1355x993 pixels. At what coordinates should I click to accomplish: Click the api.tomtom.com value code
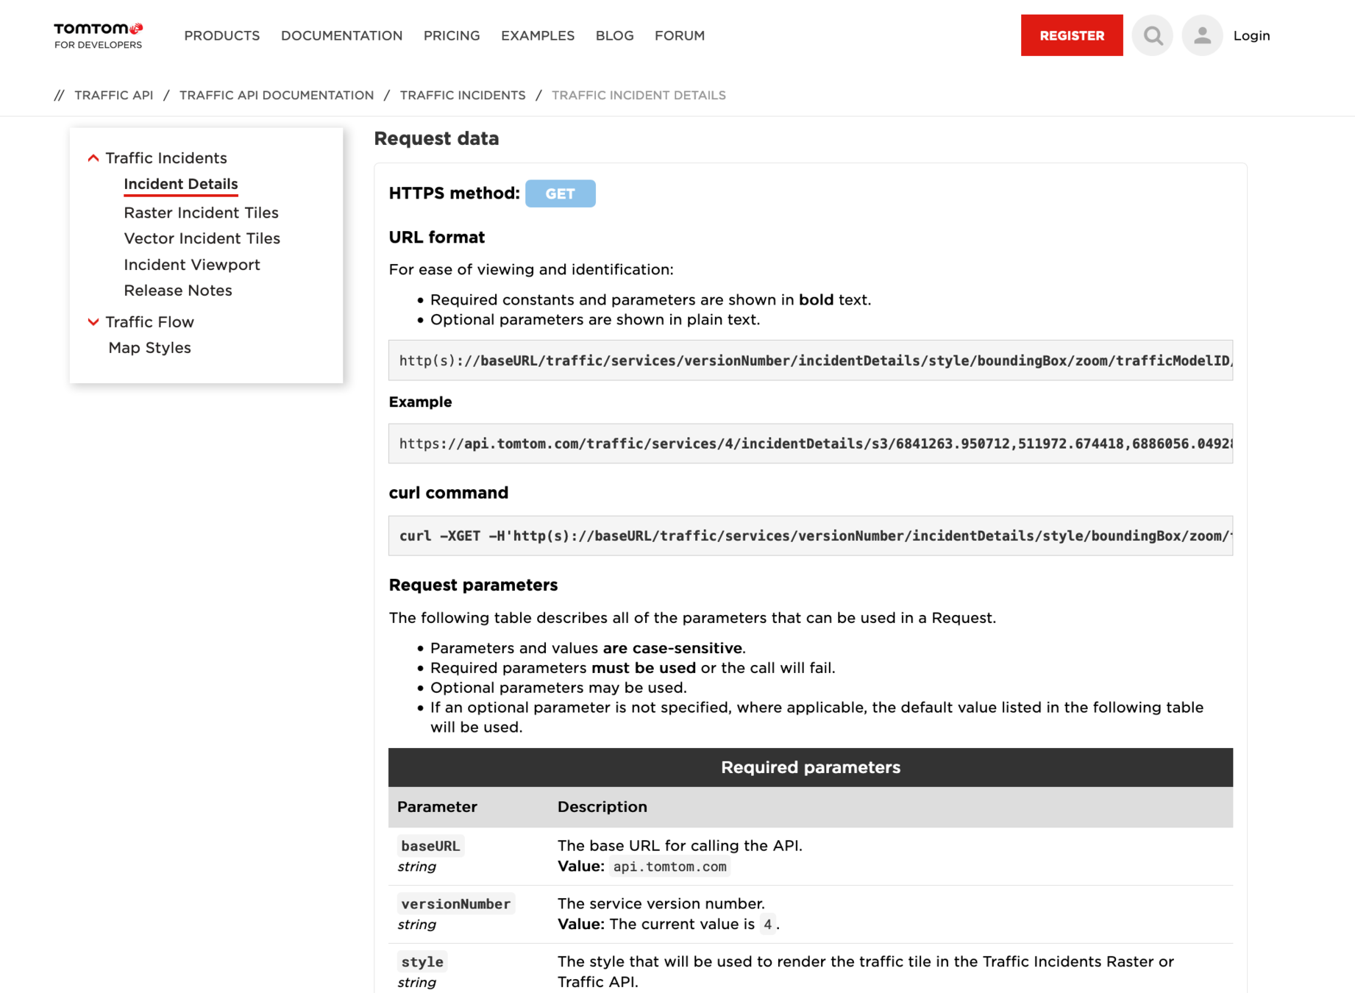[670, 866]
